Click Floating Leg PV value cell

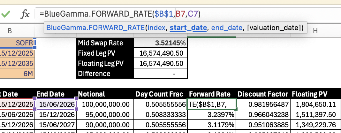(161, 63)
